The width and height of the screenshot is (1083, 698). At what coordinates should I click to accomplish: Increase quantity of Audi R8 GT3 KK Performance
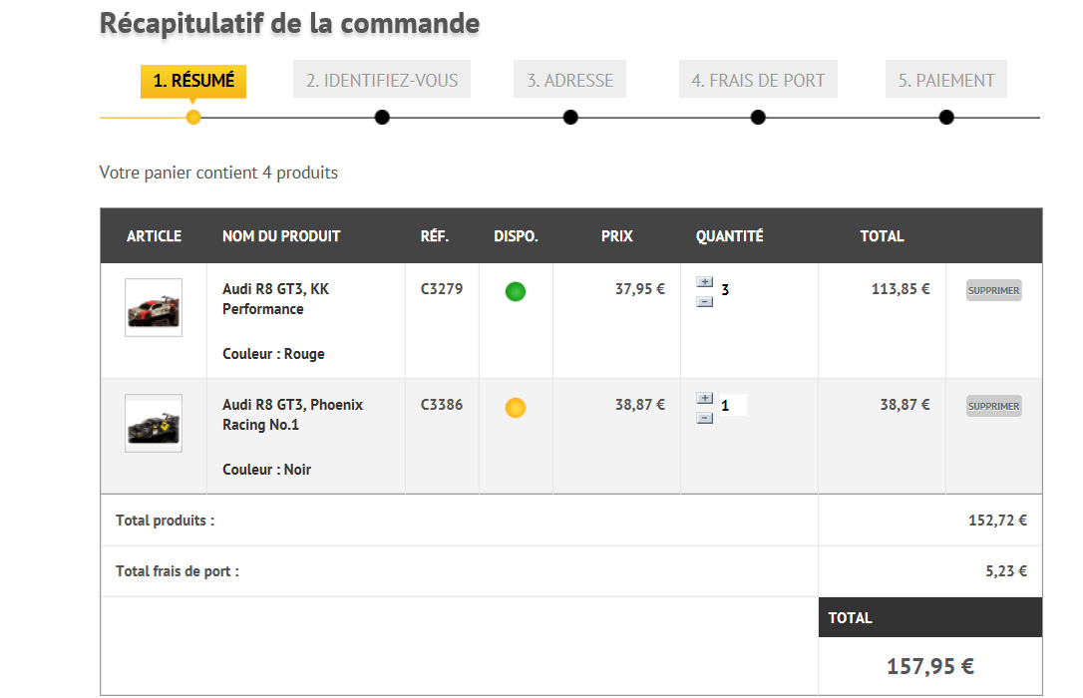[704, 283]
